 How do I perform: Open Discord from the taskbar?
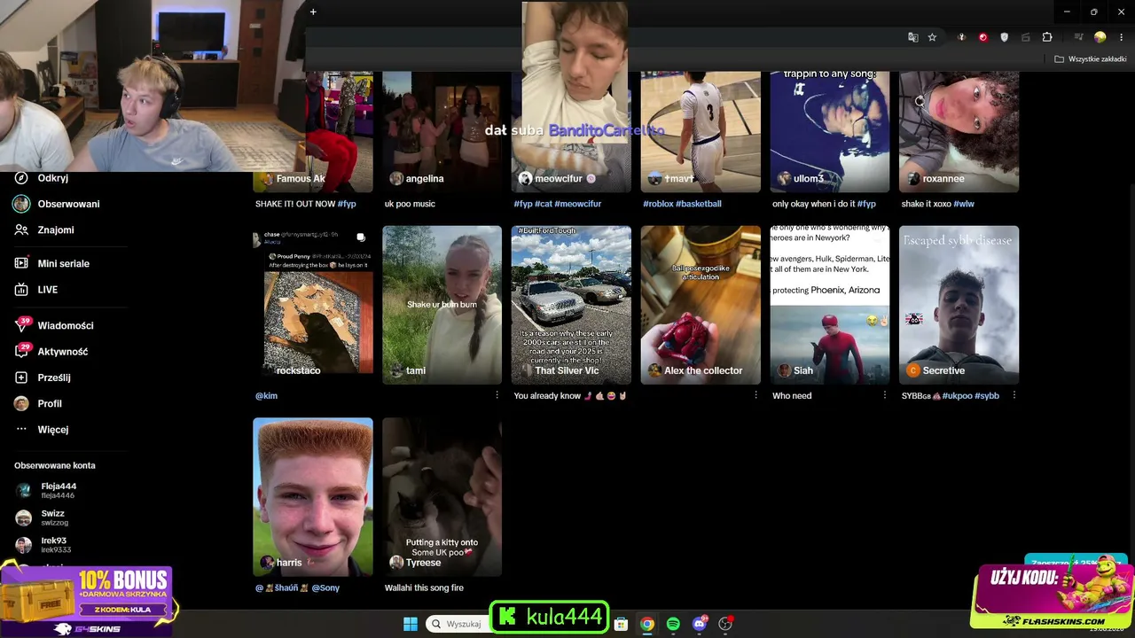coord(700,624)
